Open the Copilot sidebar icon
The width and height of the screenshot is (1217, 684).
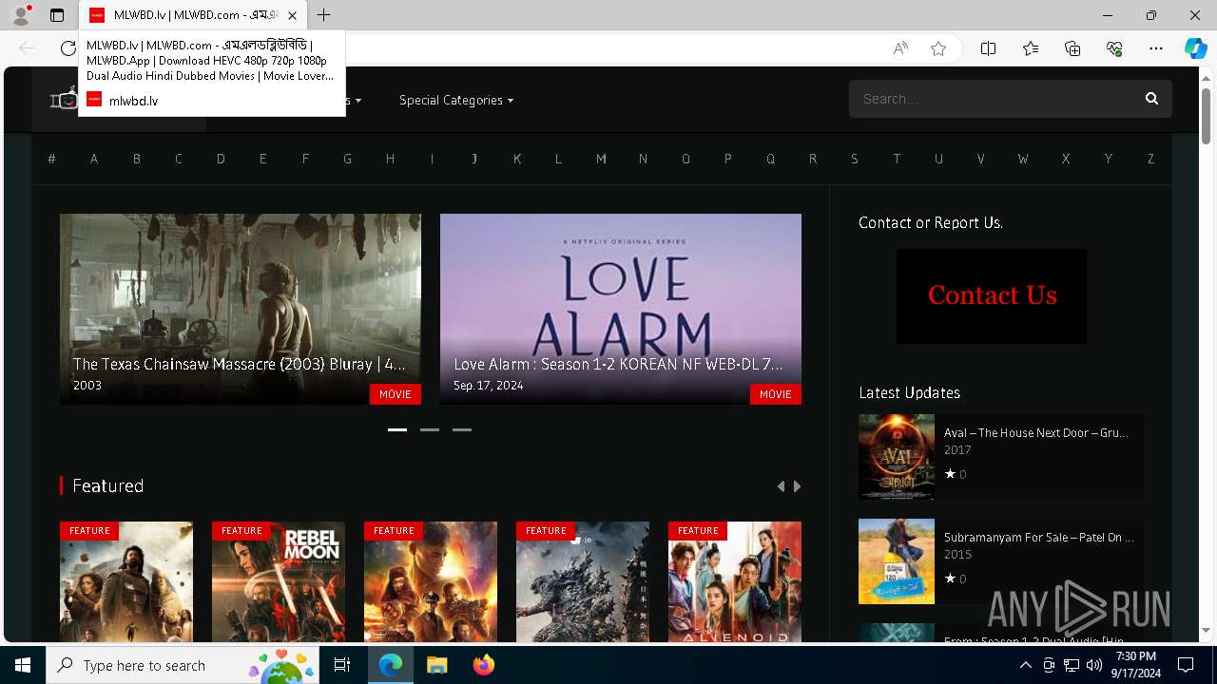[x=1195, y=48]
